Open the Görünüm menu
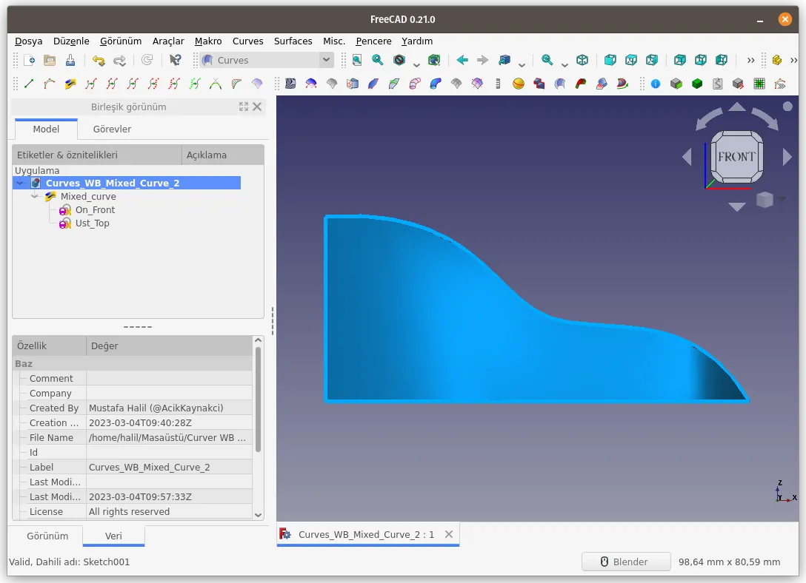806x583 pixels. [x=120, y=41]
